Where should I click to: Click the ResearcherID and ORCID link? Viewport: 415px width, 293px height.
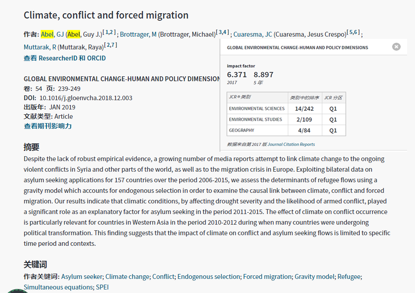(x=65, y=58)
